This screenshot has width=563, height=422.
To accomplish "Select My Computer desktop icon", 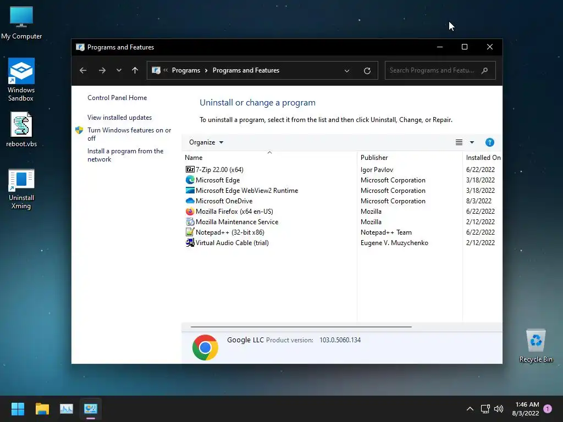I will (x=21, y=23).
